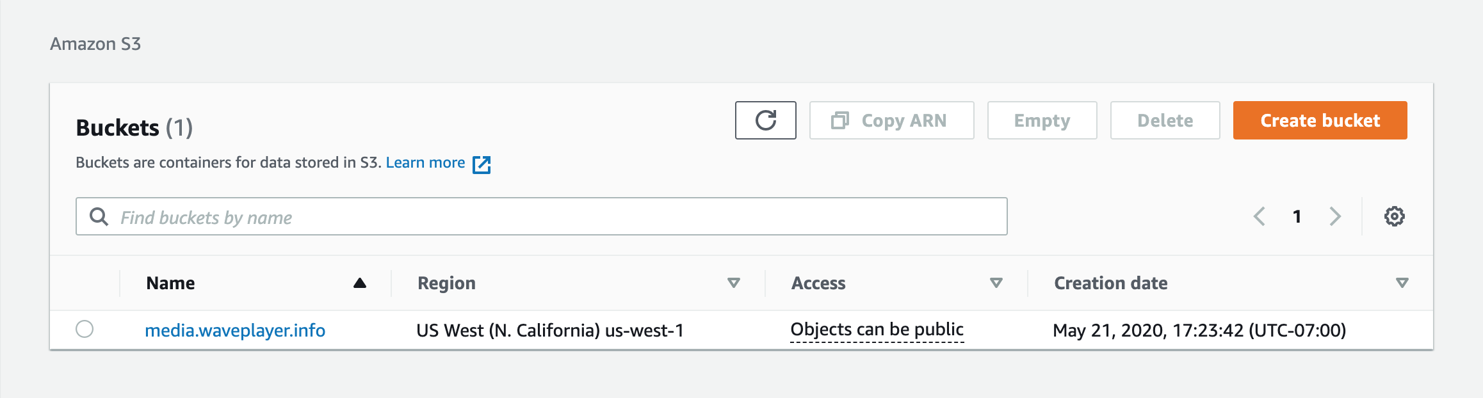
Task: Sort by Access column arrow
Action: [x=996, y=283]
